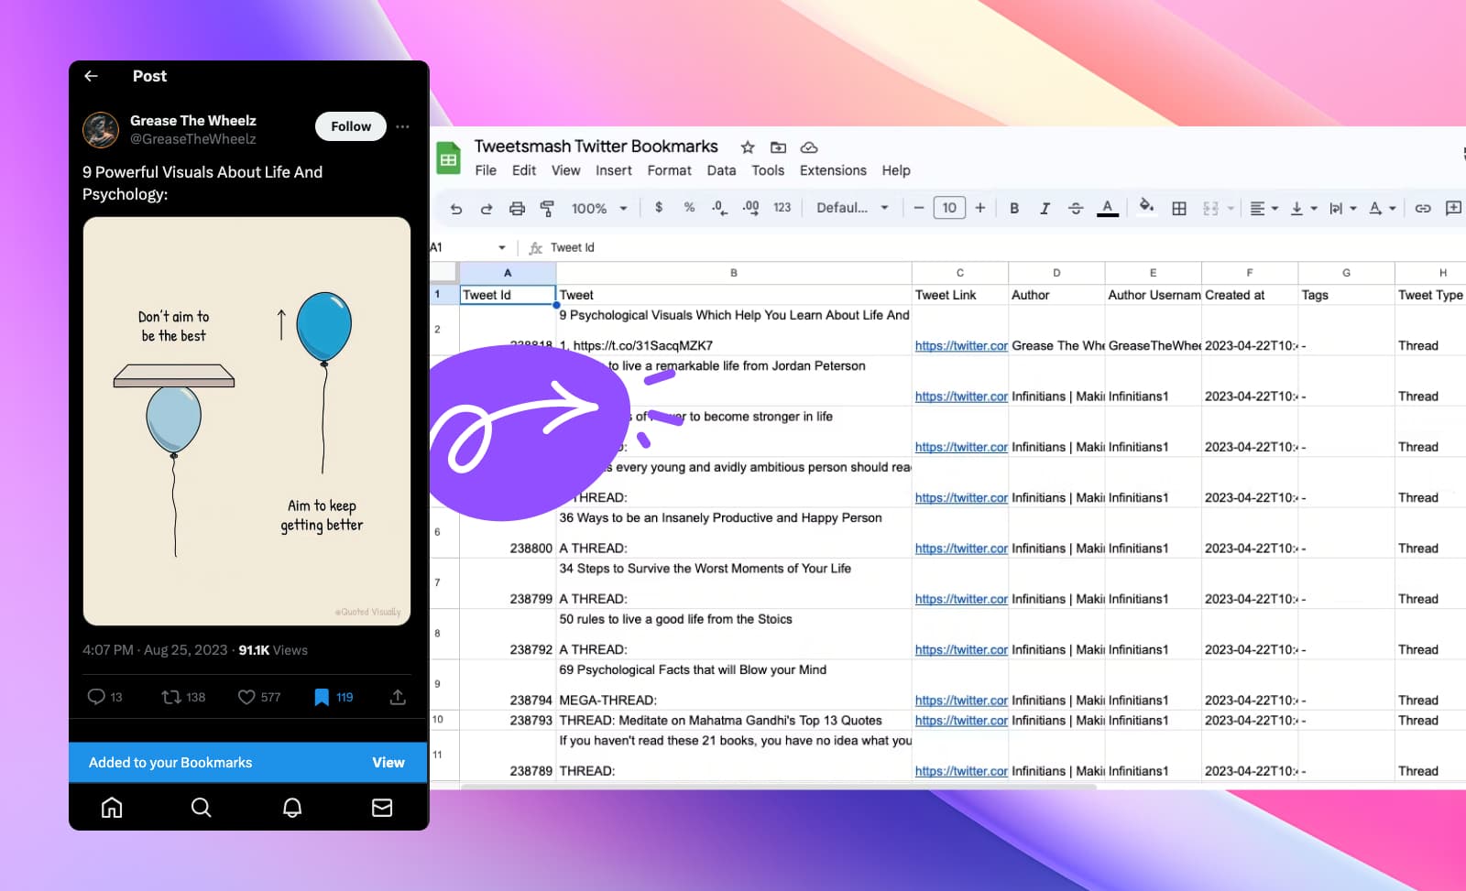Screen dimensions: 1466x891
Task: Move the spreadsheet to a folder
Action: click(x=778, y=147)
